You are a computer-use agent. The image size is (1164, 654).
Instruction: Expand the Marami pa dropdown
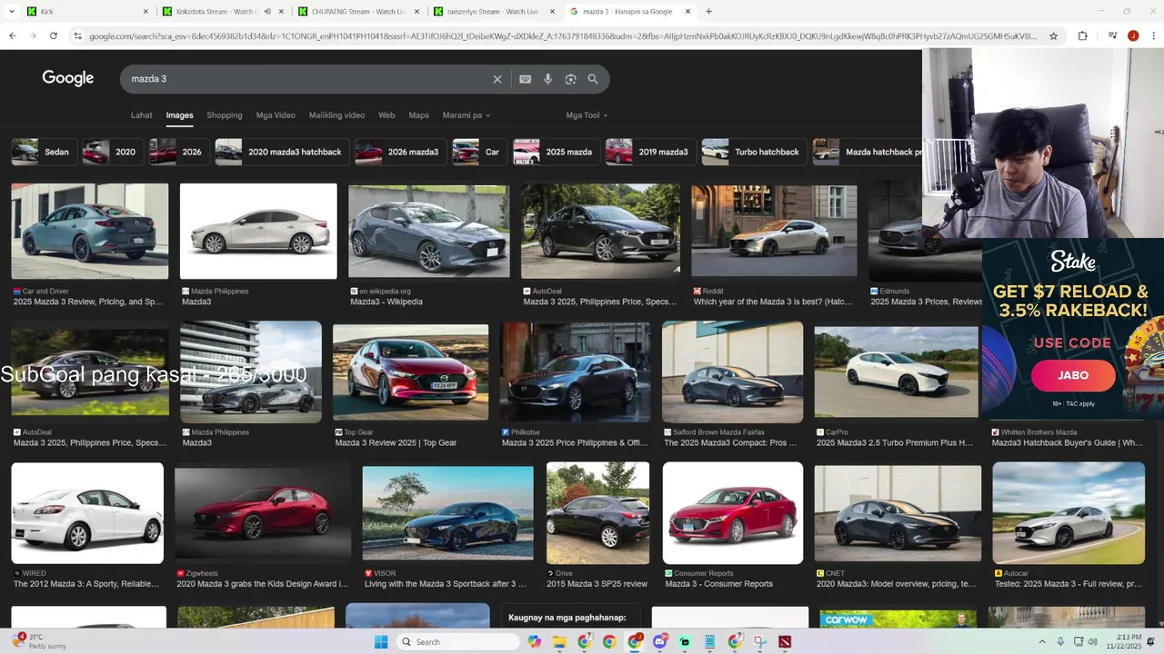(466, 115)
